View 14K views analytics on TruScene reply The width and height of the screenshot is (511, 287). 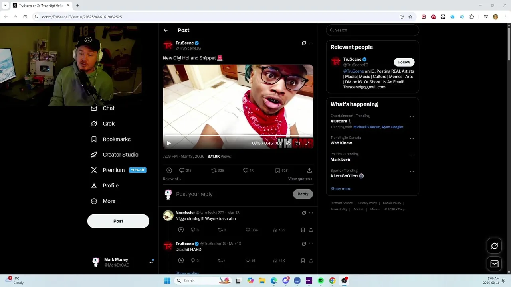tap(279, 261)
